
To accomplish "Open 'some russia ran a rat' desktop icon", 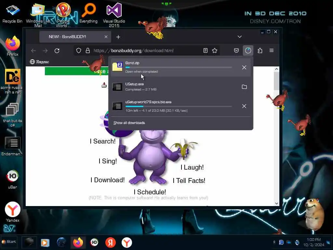I will (x=13, y=81).
